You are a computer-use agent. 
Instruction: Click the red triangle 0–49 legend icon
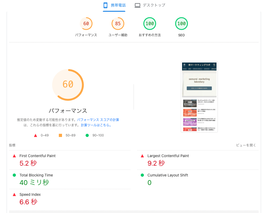(x=36, y=135)
